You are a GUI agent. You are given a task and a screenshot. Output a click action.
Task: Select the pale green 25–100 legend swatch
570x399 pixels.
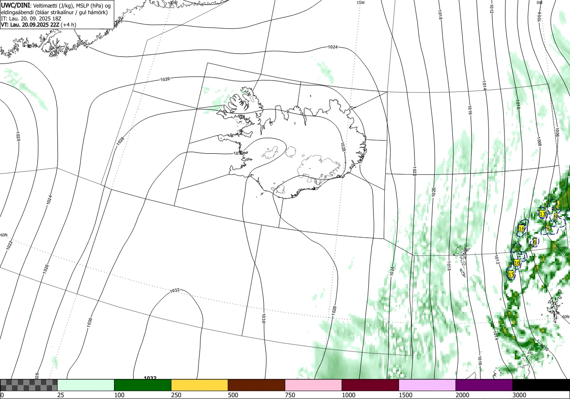point(86,385)
